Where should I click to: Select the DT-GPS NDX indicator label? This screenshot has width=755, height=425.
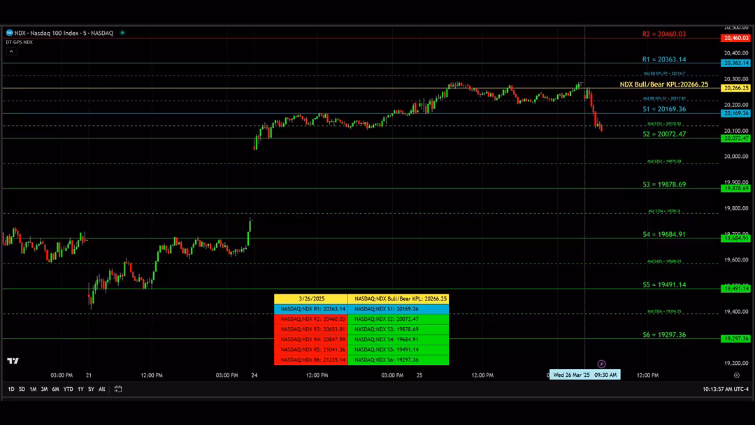pyautogui.click(x=20, y=43)
